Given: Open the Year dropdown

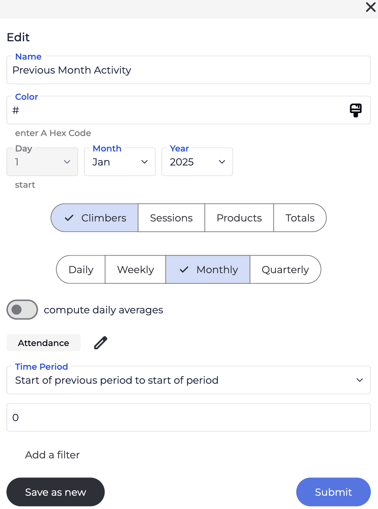Looking at the screenshot, I should click(197, 162).
